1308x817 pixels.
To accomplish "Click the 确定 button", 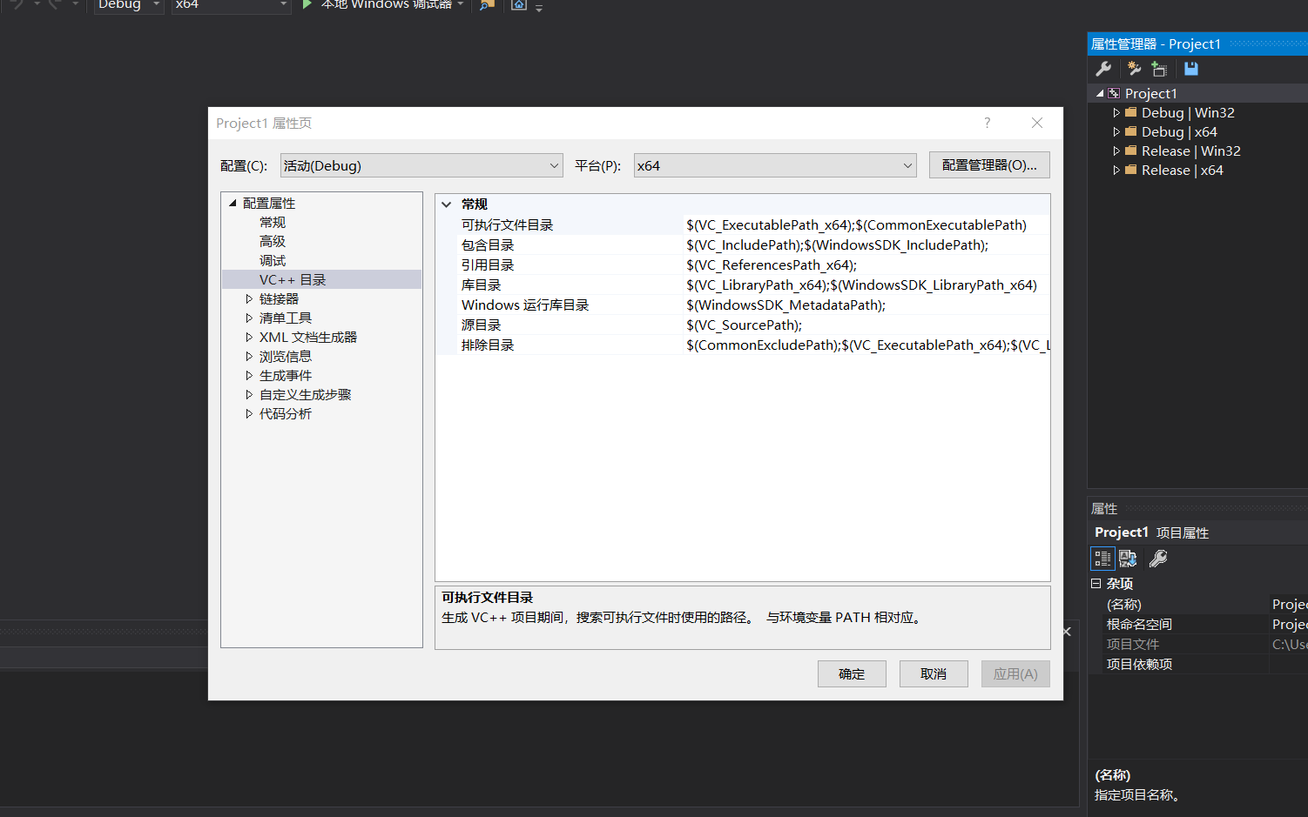I will click(852, 673).
